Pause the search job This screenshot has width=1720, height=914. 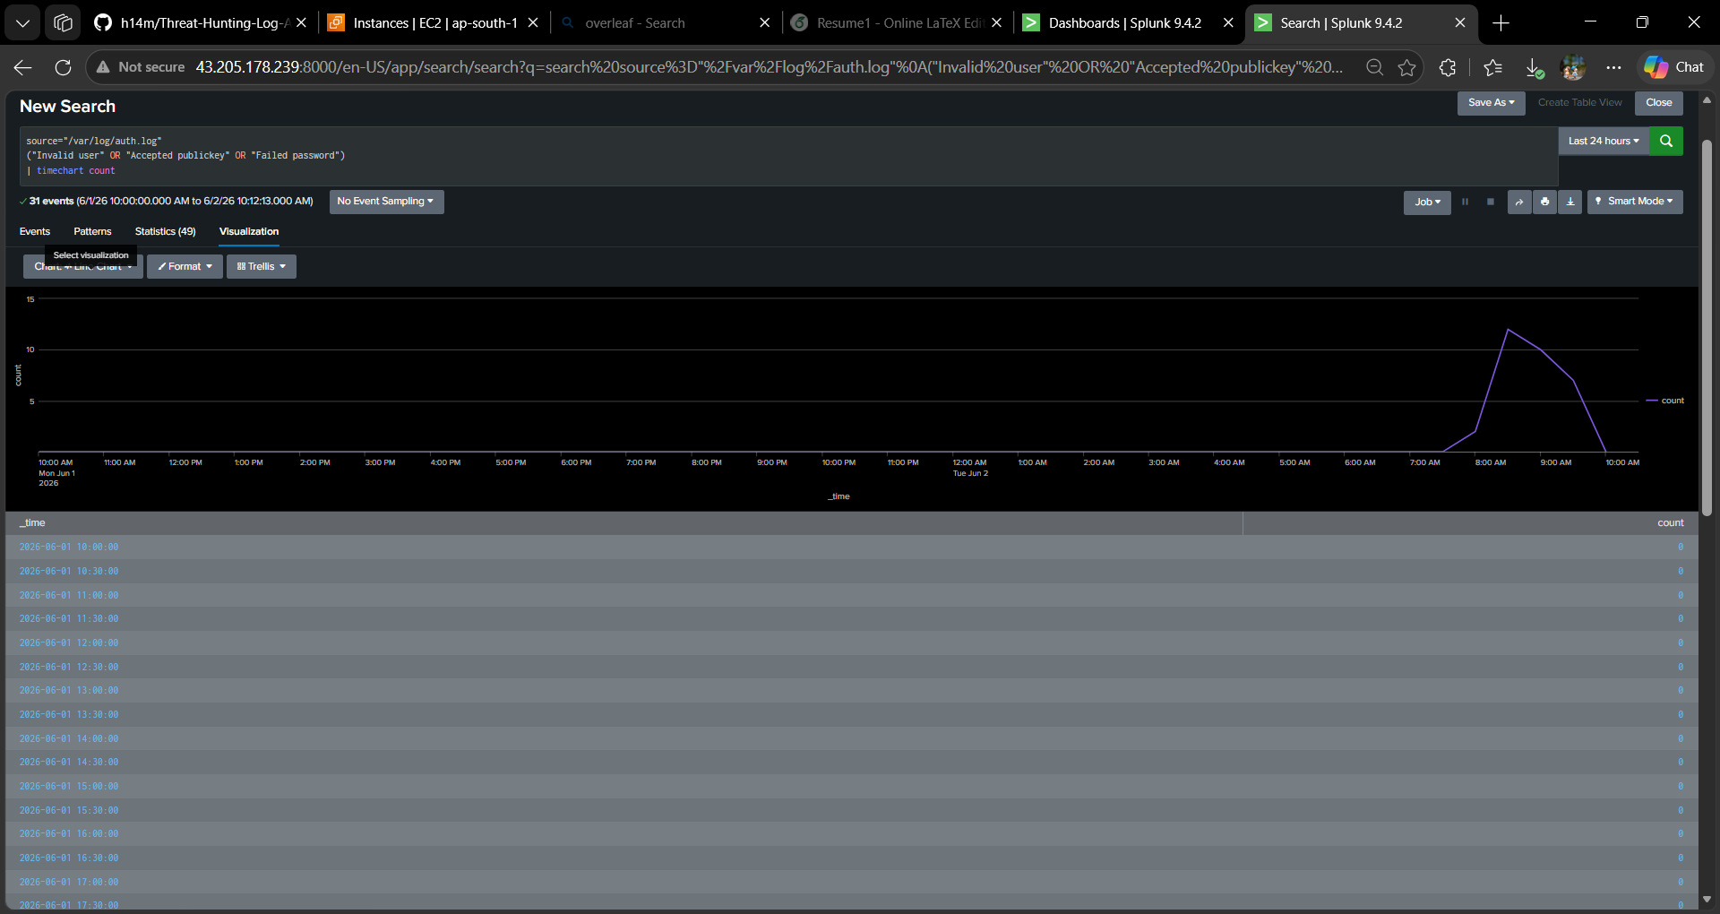click(1466, 202)
